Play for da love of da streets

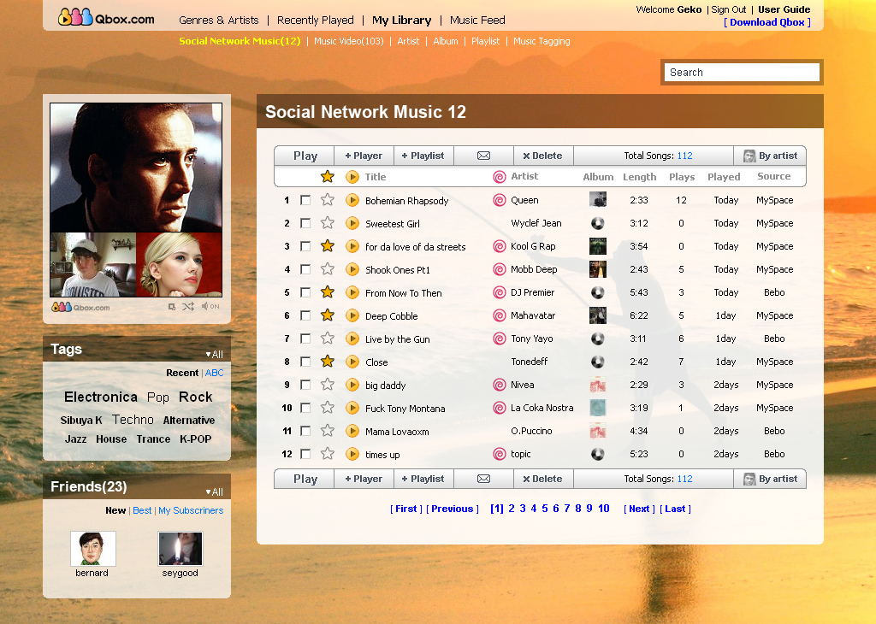point(352,246)
